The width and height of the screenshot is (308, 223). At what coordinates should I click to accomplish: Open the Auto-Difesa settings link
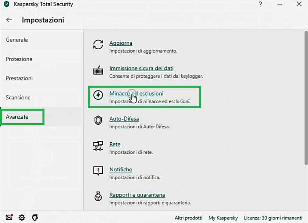pos(124,119)
